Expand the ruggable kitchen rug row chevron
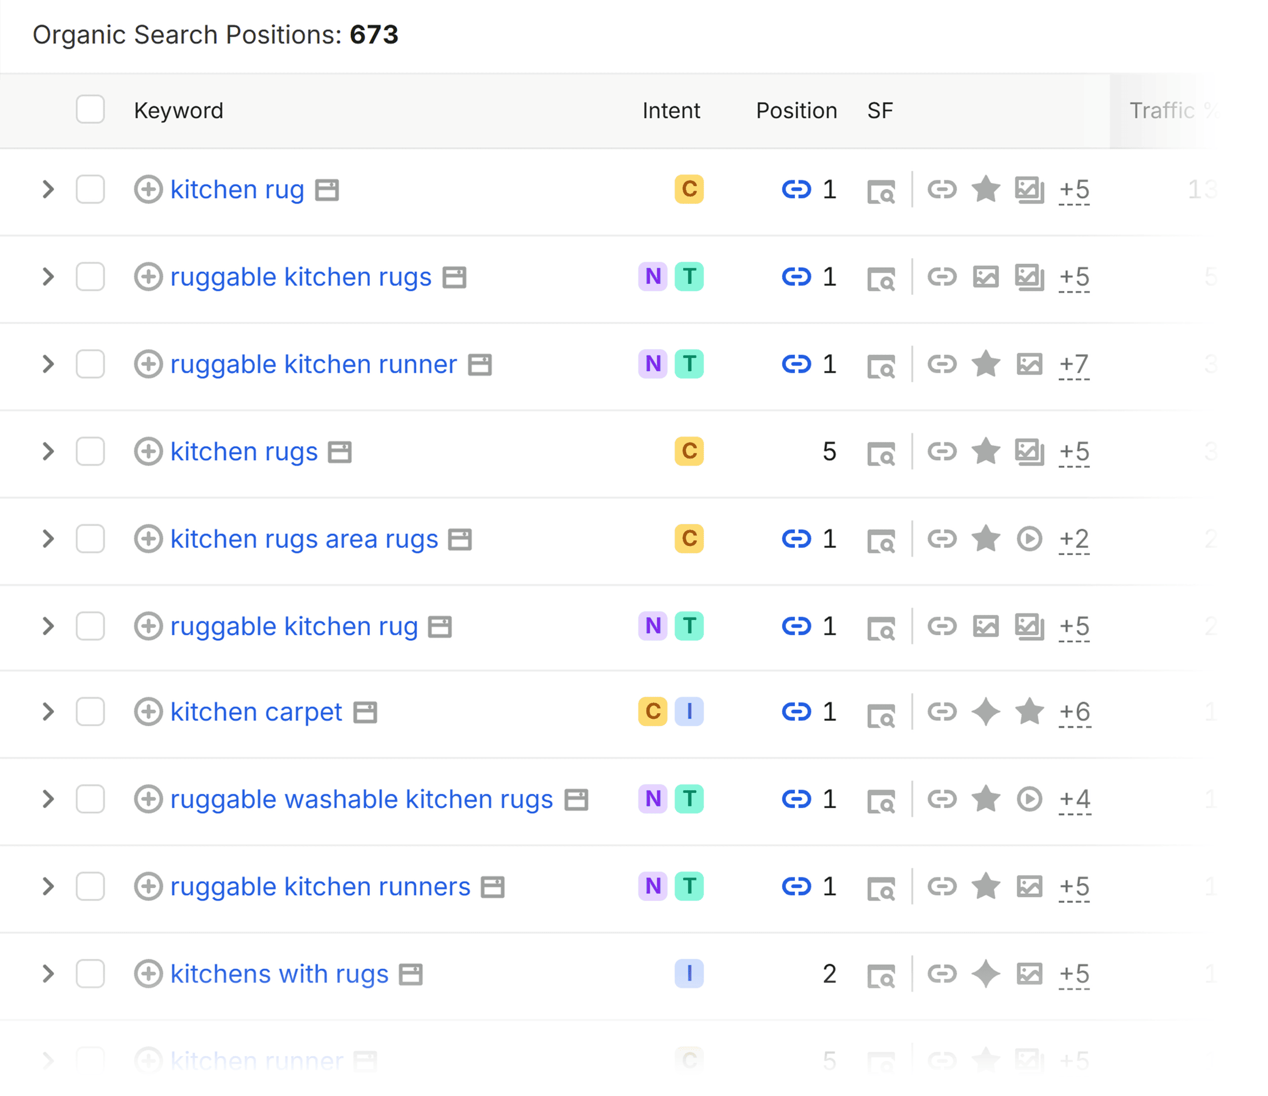Screen dimensions: 1268x1096 (48, 626)
